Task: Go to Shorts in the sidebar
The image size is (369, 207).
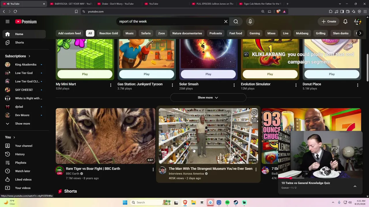Action: click(24, 43)
